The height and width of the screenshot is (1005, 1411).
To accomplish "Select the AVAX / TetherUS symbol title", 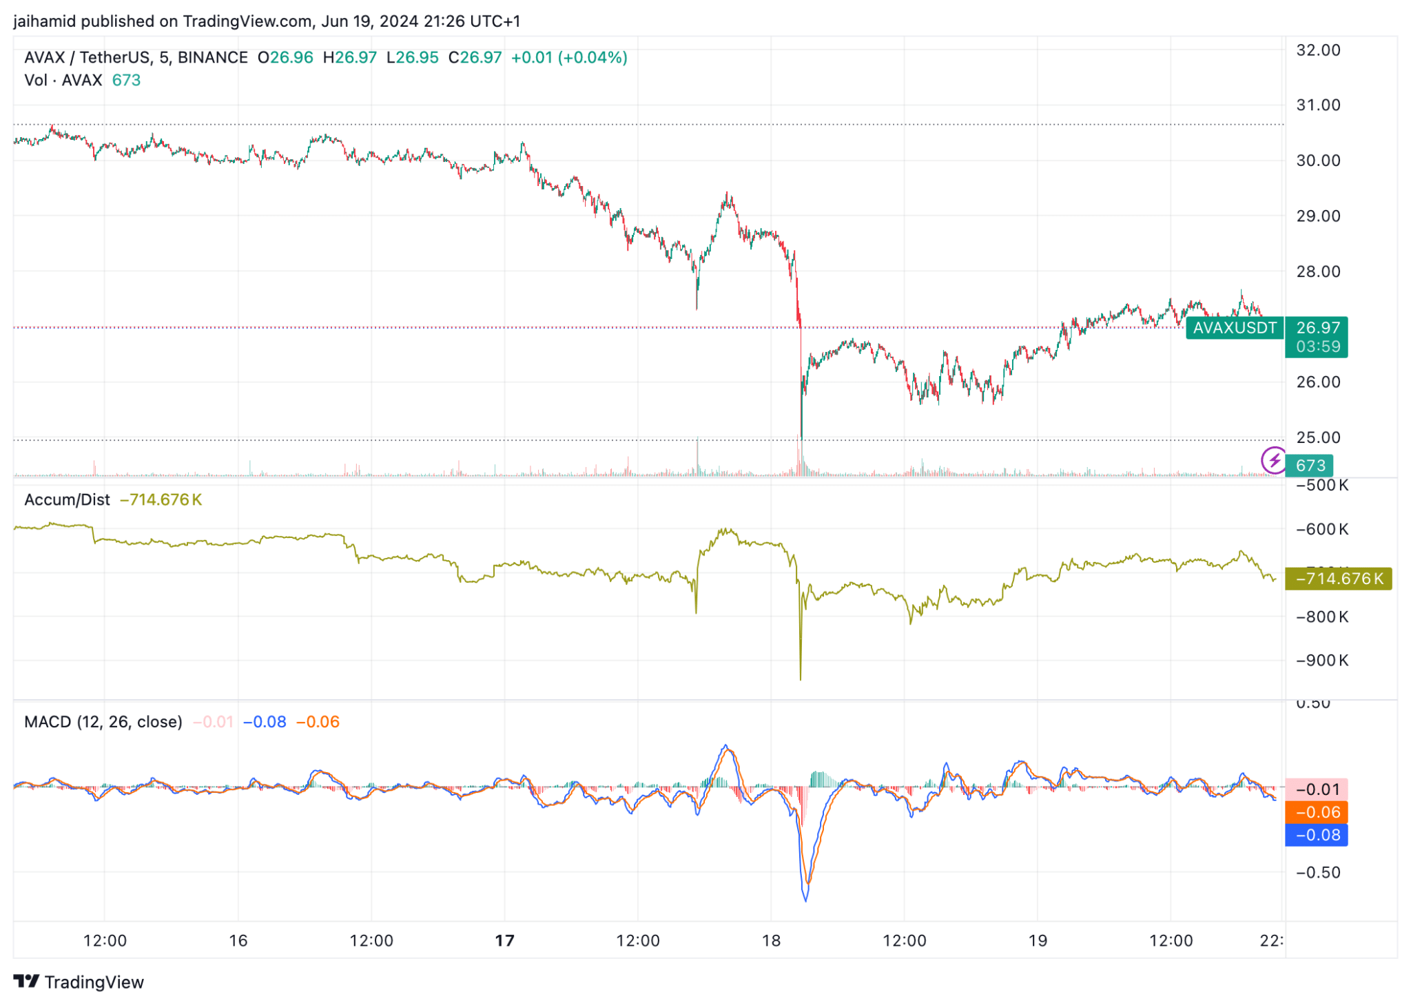I will (136, 57).
